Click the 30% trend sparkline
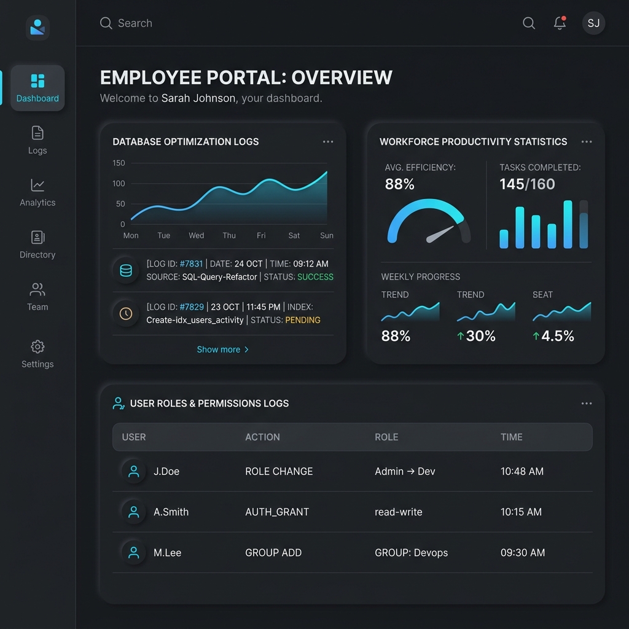The image size is (629, 629). (x=486, y=311)
